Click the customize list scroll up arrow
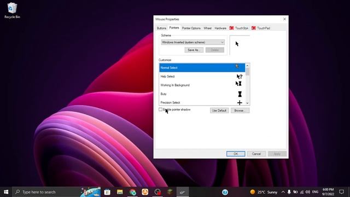 247,66
